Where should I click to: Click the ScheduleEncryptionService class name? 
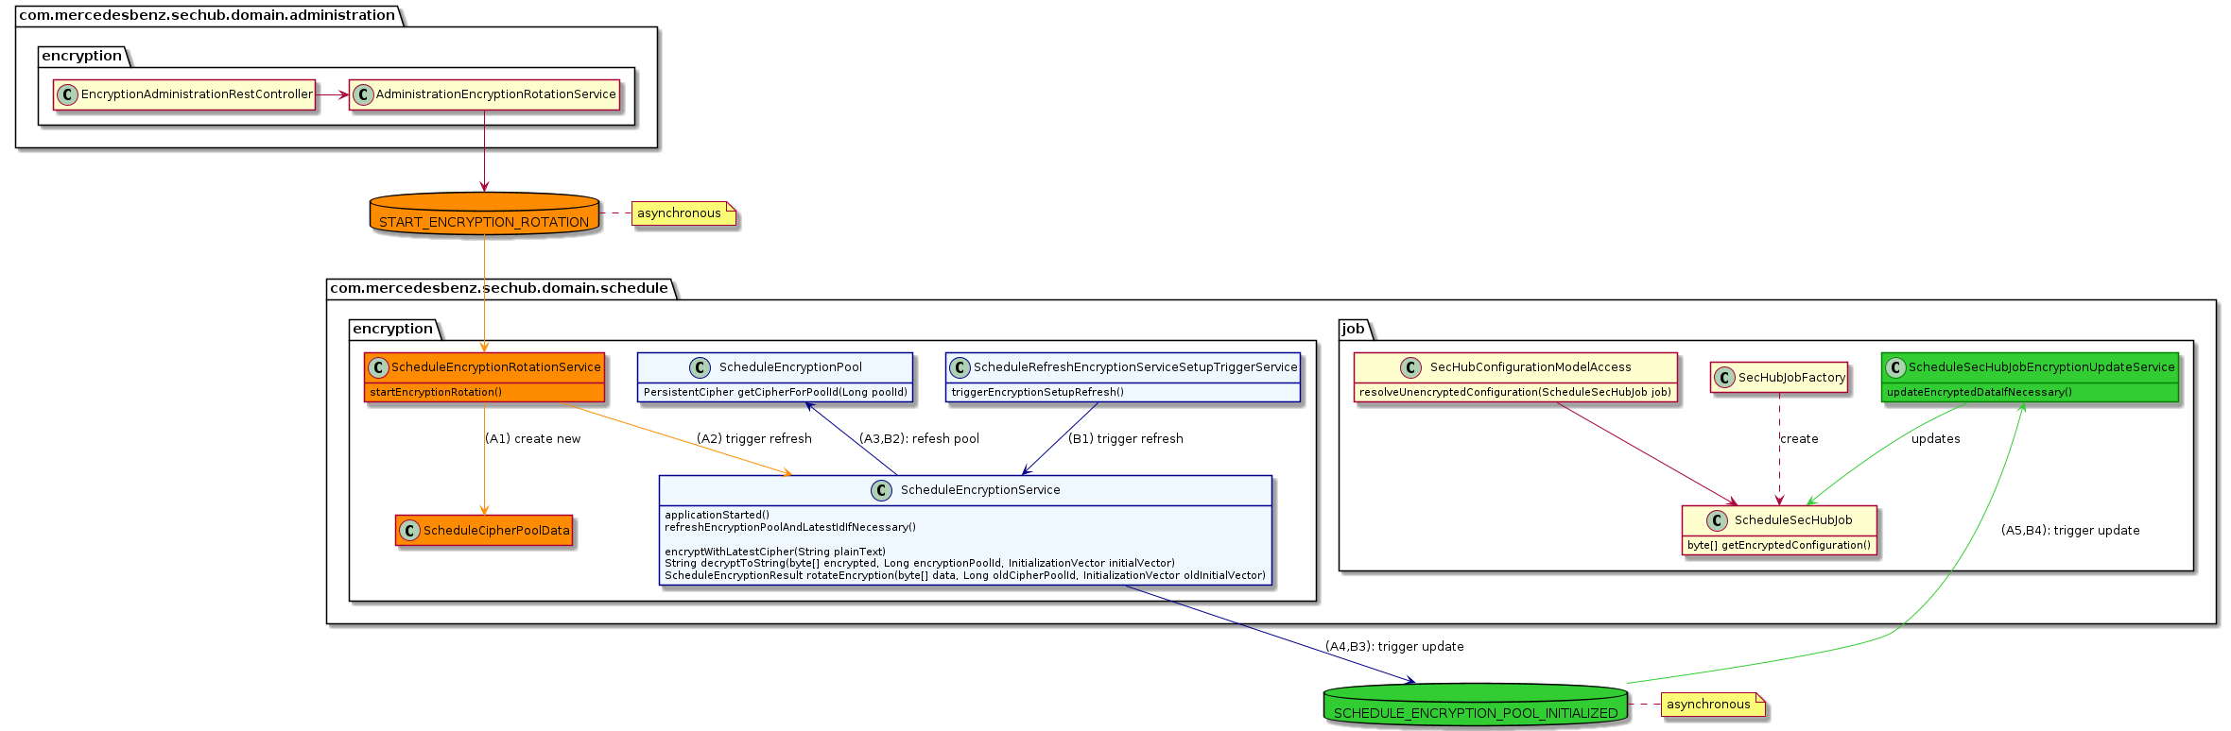(x=980, y=490)
